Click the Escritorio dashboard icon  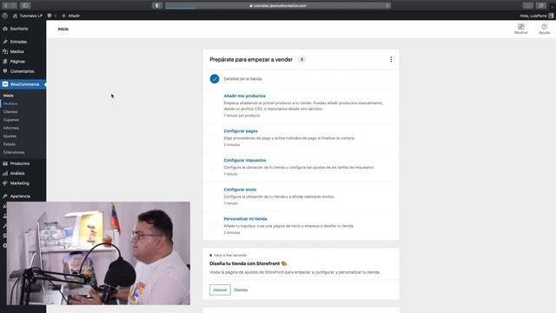click(x=5, y=29)
